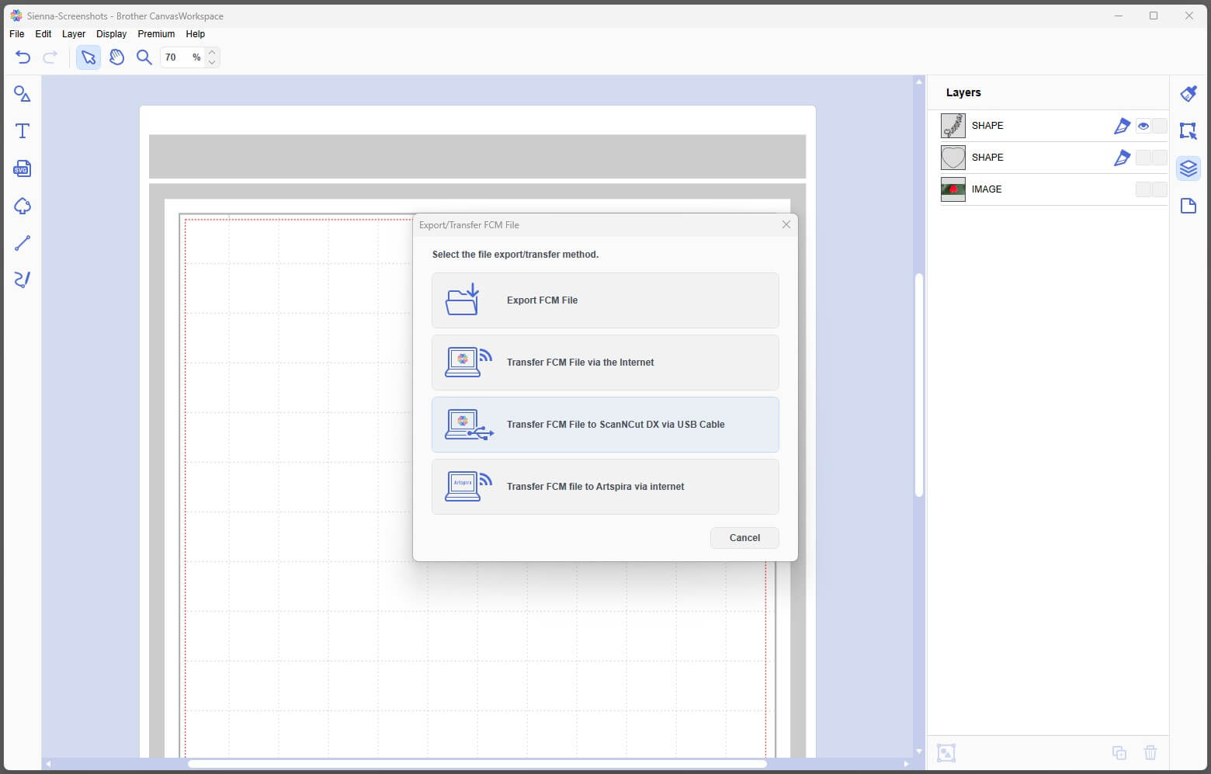Viewport: 1211px width, 774px height.
Task: Open the Edit menu
Action: [43, 34]
